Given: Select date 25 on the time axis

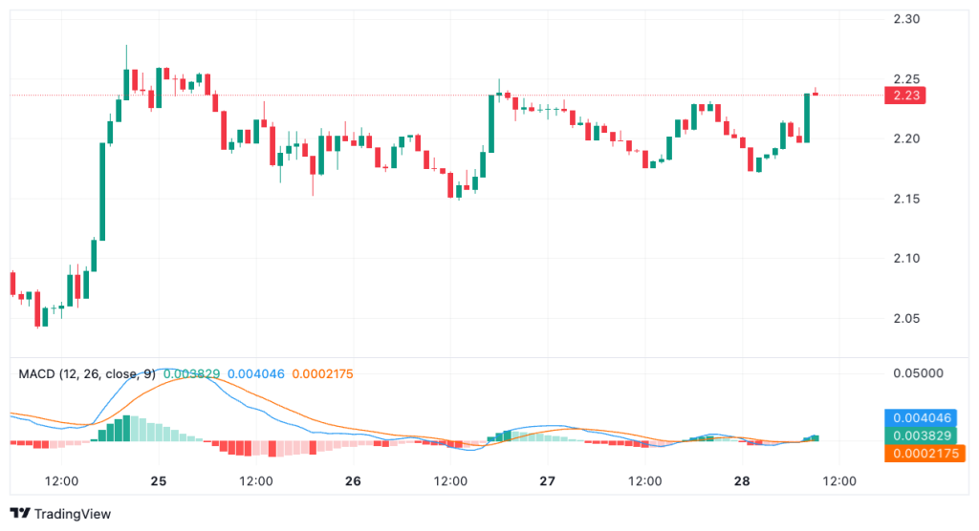Looking at the screenshot, I should pyautogui.click(x=159, y=480).
